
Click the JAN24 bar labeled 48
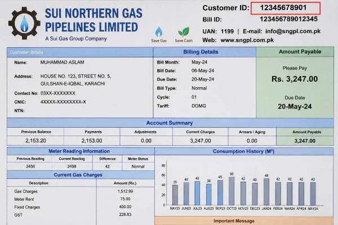point(266,192)
